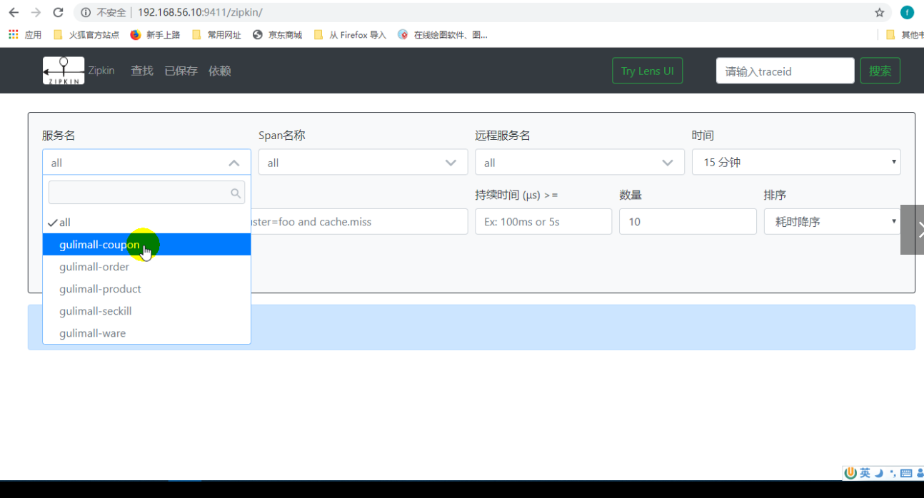Click the browser address bar URL
The image size is (924, 498).
200,12
